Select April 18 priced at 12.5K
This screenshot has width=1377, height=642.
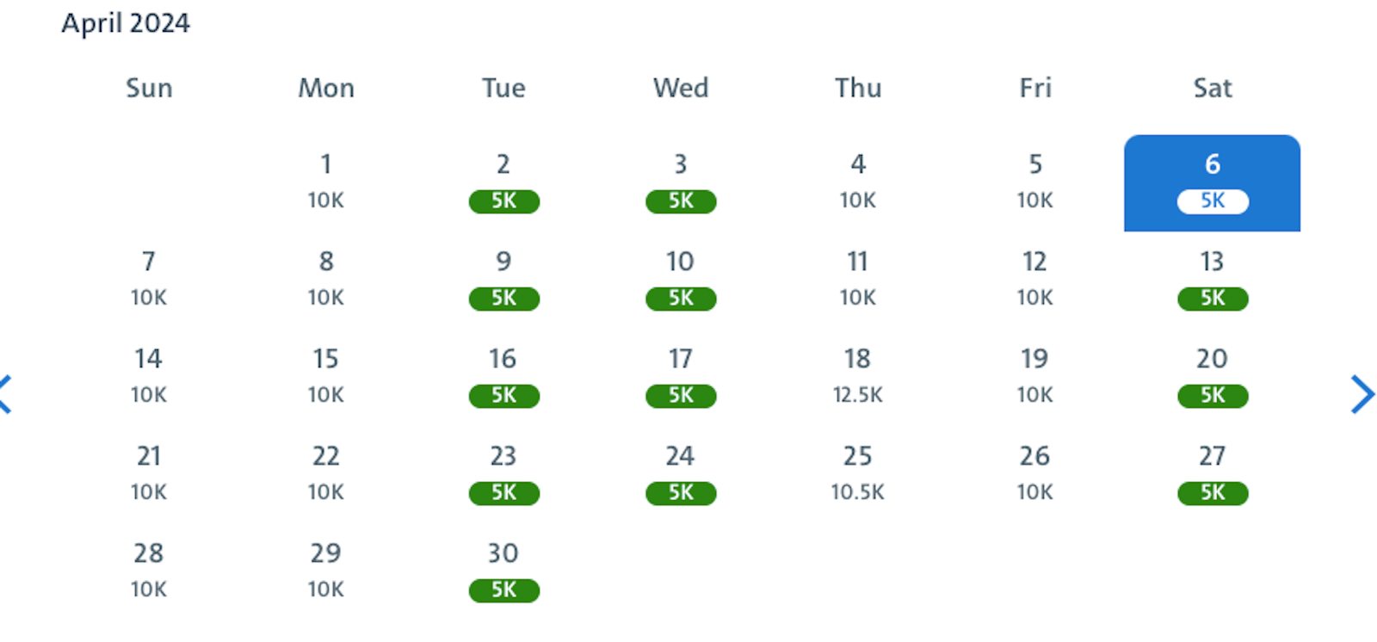857,377
